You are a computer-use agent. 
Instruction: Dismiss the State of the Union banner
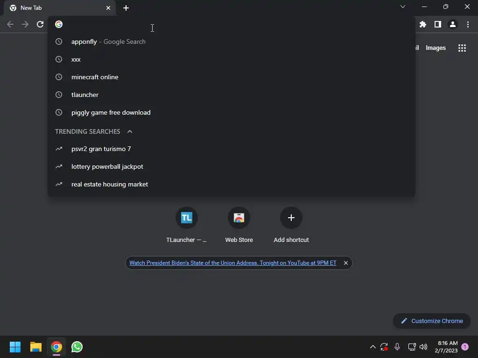point(346,263)
